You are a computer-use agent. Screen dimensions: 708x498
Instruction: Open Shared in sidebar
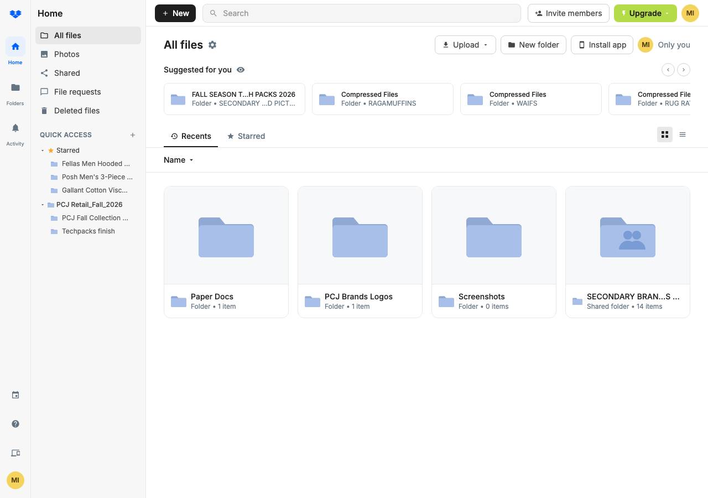pyautogui.click(x=88, y=73)
